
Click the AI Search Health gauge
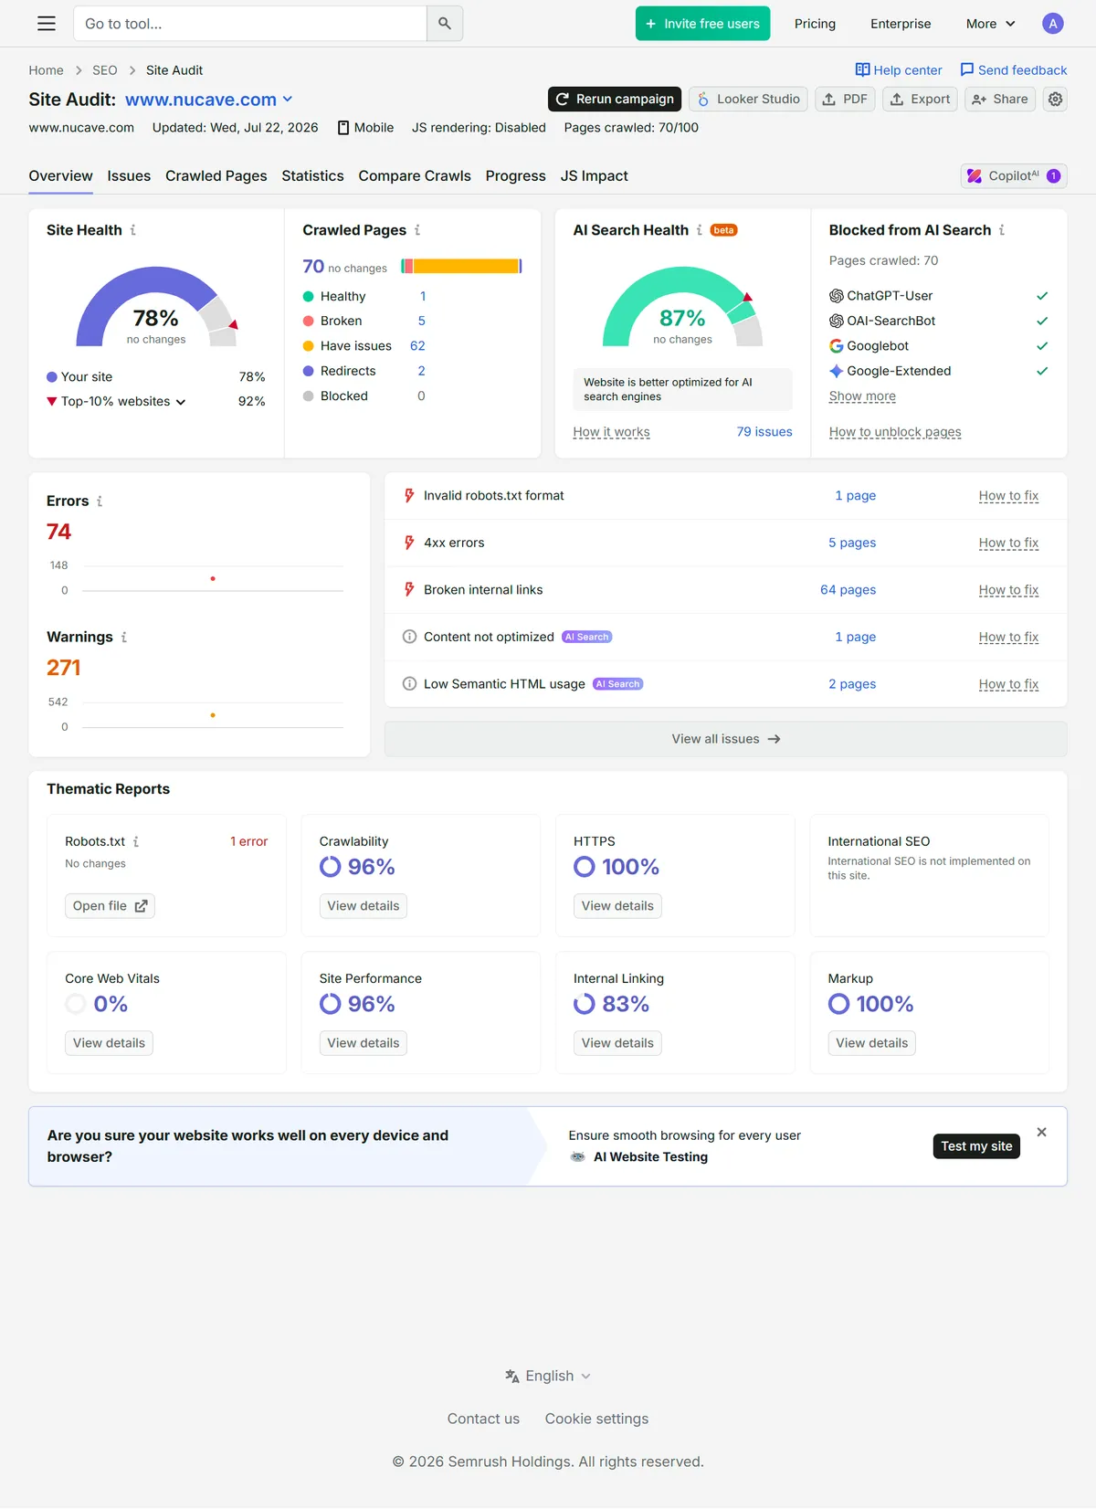click(x=682, y=306)
